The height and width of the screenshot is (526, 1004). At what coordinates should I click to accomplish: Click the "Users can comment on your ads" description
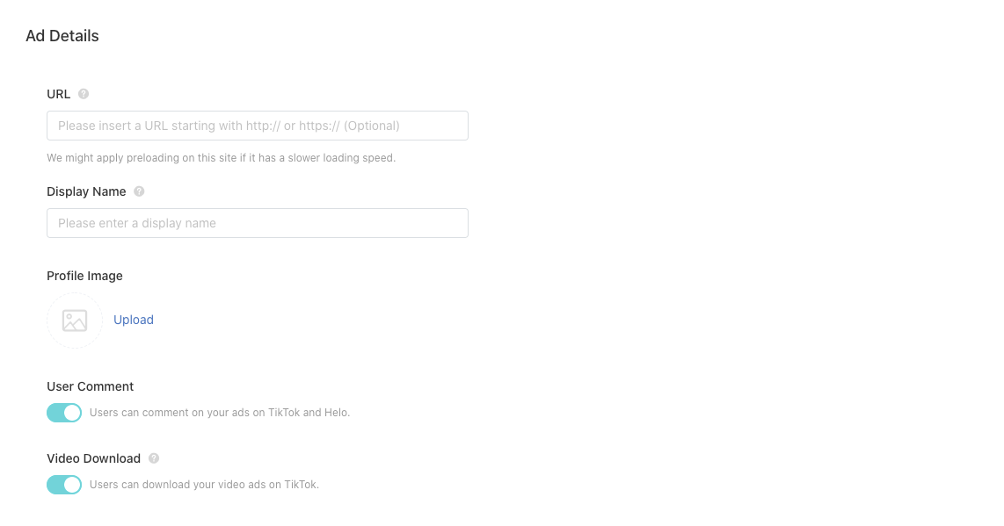coord(220,413)
